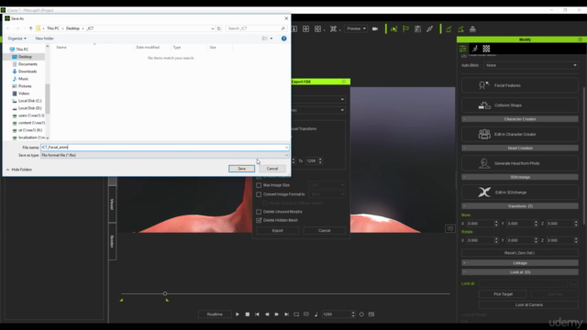Image resolution: width=587 pixels, height=330 pixels.
Task: Open the view options dropdown in Save As
Action: [271, 38]
